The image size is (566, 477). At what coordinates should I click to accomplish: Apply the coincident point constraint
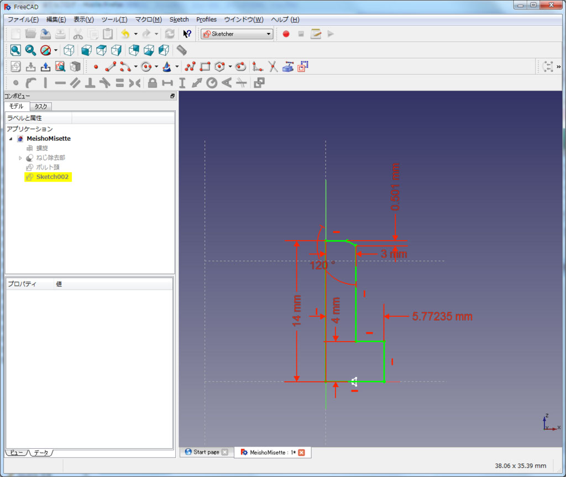click(15, 83)
